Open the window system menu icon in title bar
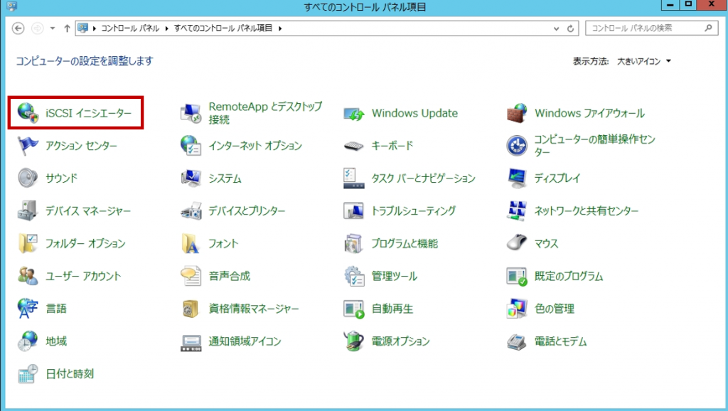The height and width of the screenshot is (411, 728). click(x=11, y=6)
